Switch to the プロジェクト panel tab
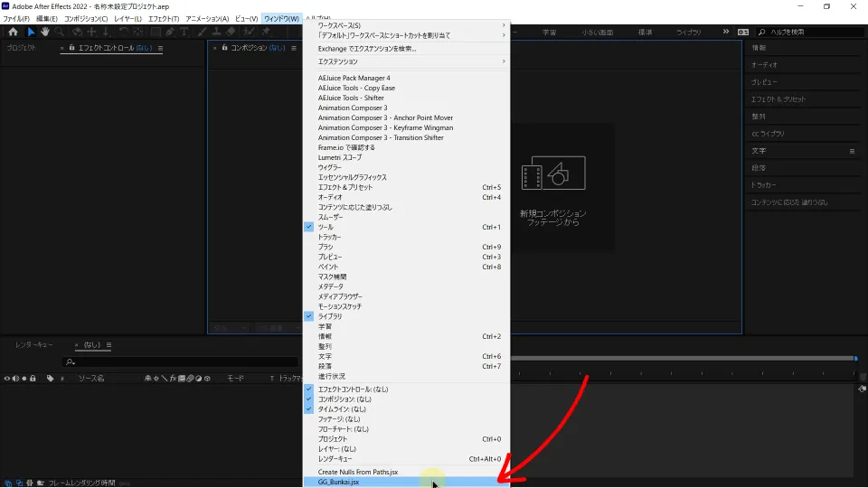This screenshot has width=868, height=488. [21, 48]
